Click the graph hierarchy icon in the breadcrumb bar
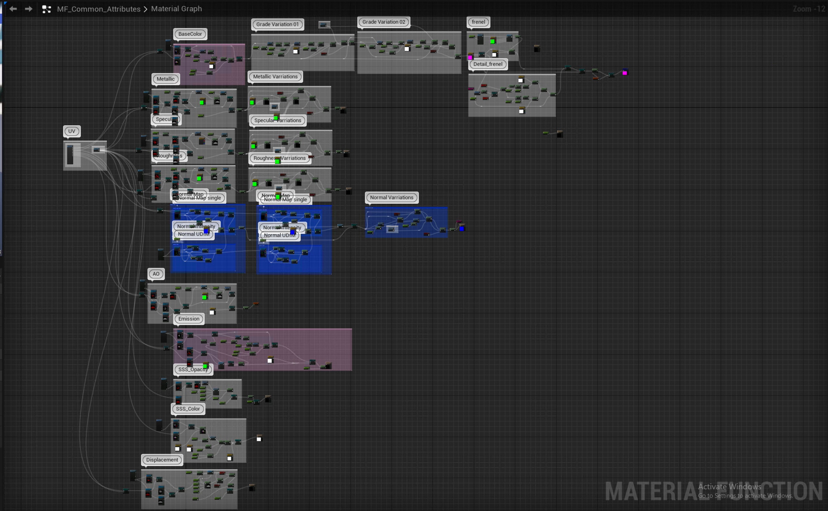The width and height of the screenshot is (828, 511). pos(47,9)
